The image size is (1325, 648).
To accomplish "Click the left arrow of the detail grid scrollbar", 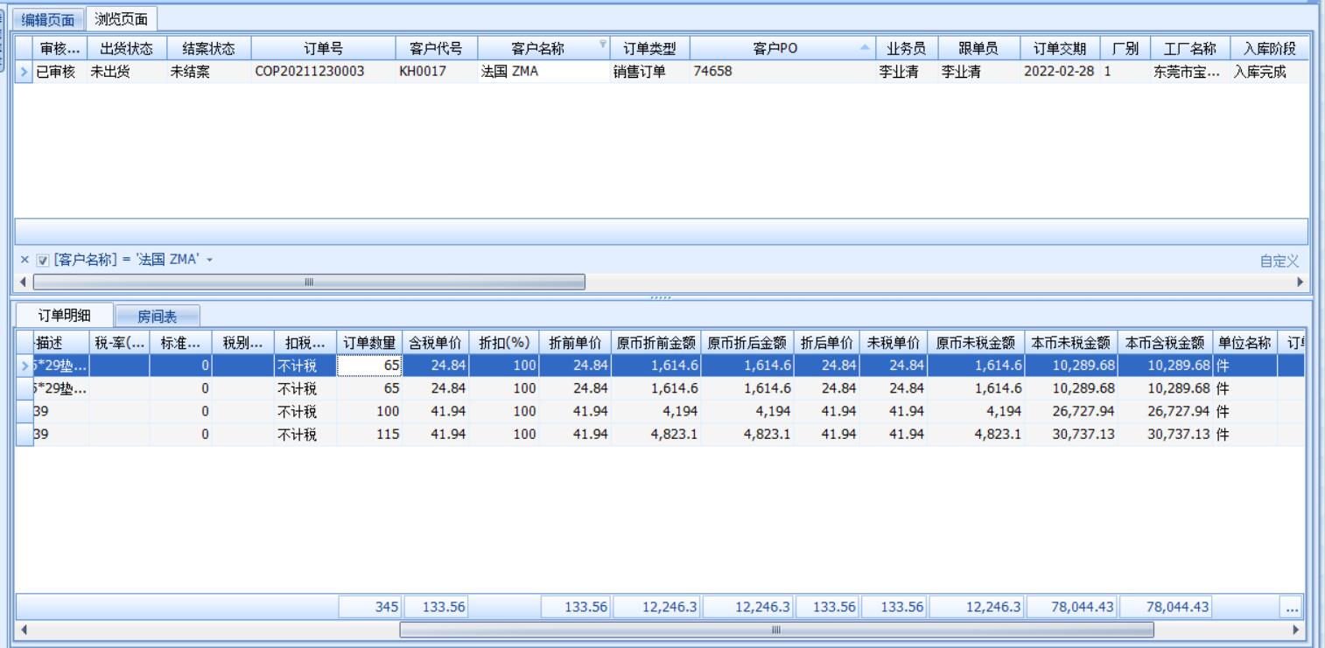I will (x=22, y=629).
